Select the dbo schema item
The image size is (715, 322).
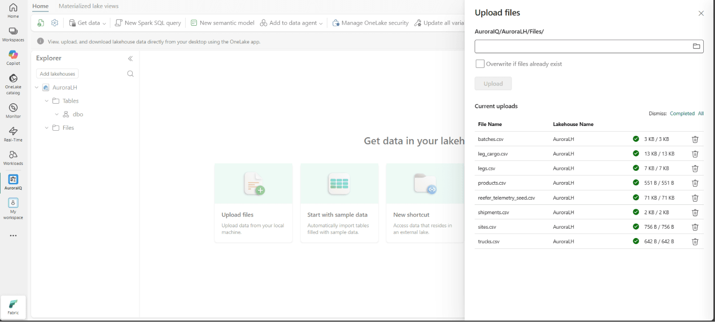pyautogui.click(x=78, y=114)
